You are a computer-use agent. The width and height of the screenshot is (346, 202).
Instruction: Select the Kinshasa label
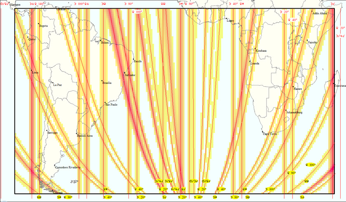tap(261, 50)
